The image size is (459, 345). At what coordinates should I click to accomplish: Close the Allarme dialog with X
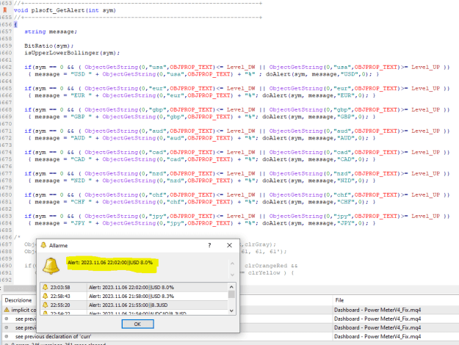click(229, 245)
